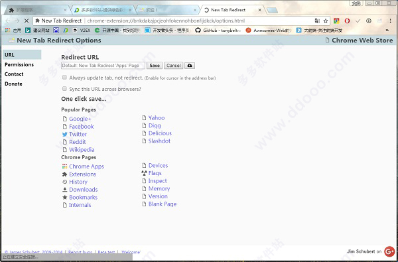Viewport: 398px width, 262px height.
Task: Click the Devices link
Action: coord(158,166)
